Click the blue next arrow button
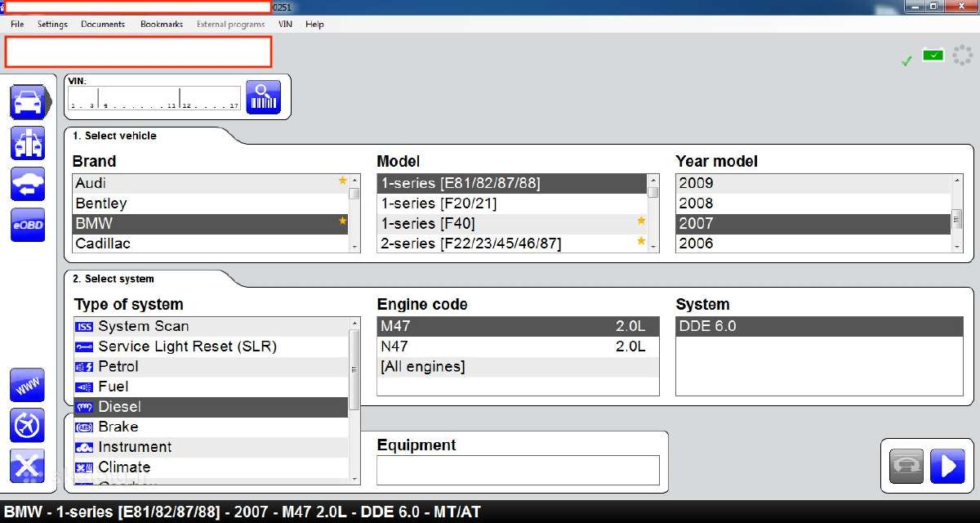The width and height of the screenshot is (980, 523). click(x=947, y=466)
